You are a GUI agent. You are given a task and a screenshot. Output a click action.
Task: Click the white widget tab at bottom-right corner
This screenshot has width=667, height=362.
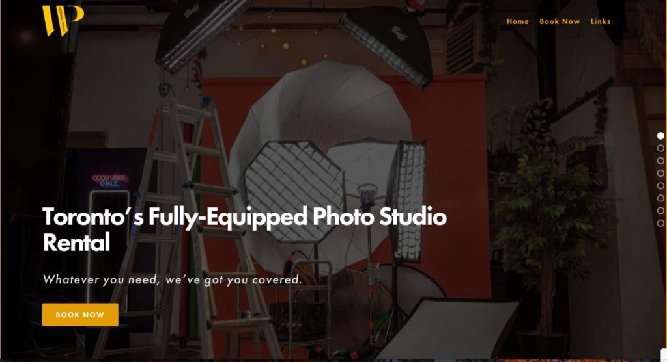click(x=664, y=354)
